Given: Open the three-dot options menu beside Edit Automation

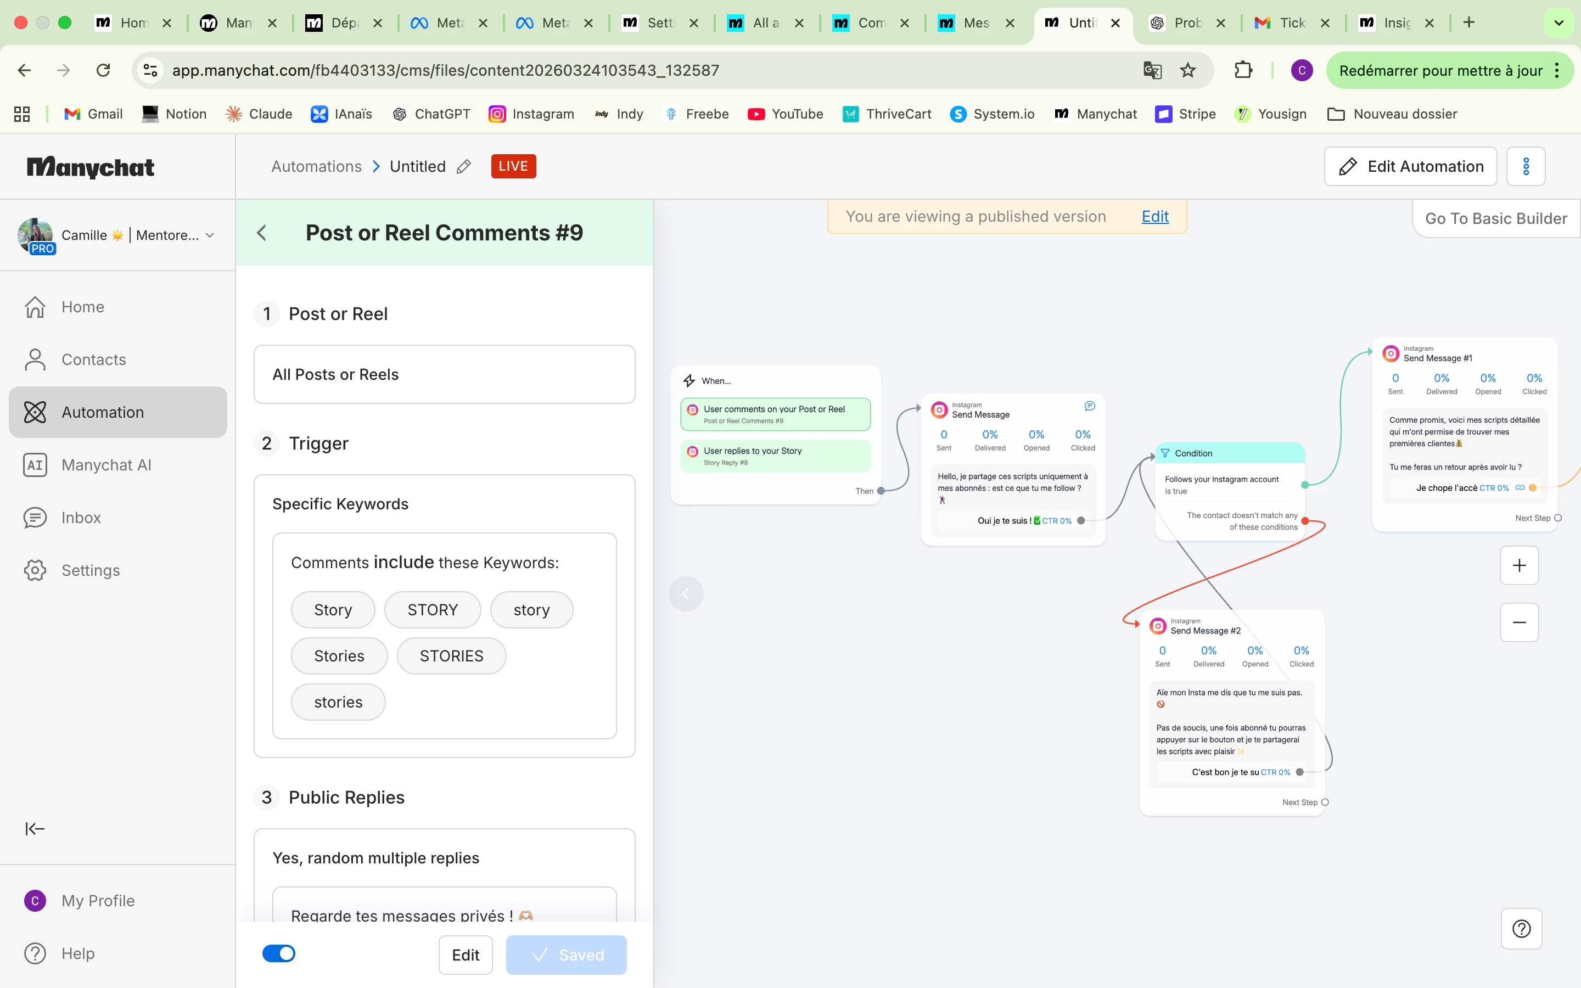Looking at the screenshot, I should (1526, 167).
